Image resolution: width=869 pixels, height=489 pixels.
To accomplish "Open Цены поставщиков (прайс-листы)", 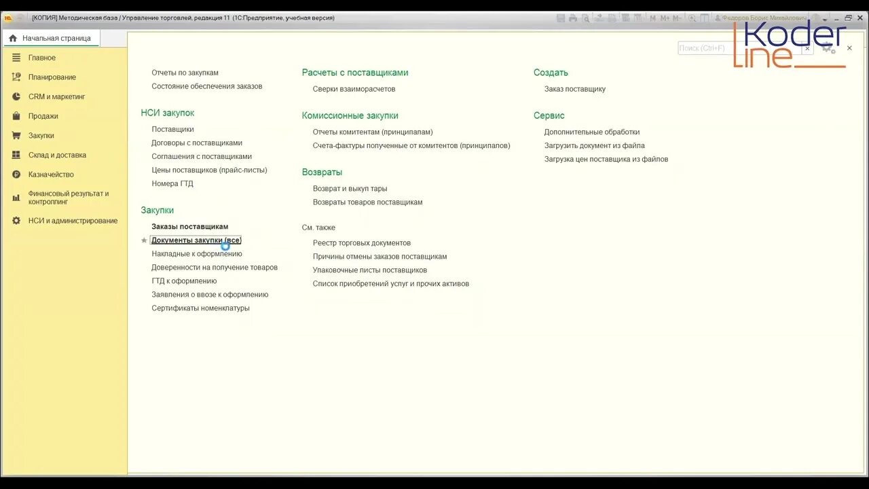I will (x=209, y=170).
